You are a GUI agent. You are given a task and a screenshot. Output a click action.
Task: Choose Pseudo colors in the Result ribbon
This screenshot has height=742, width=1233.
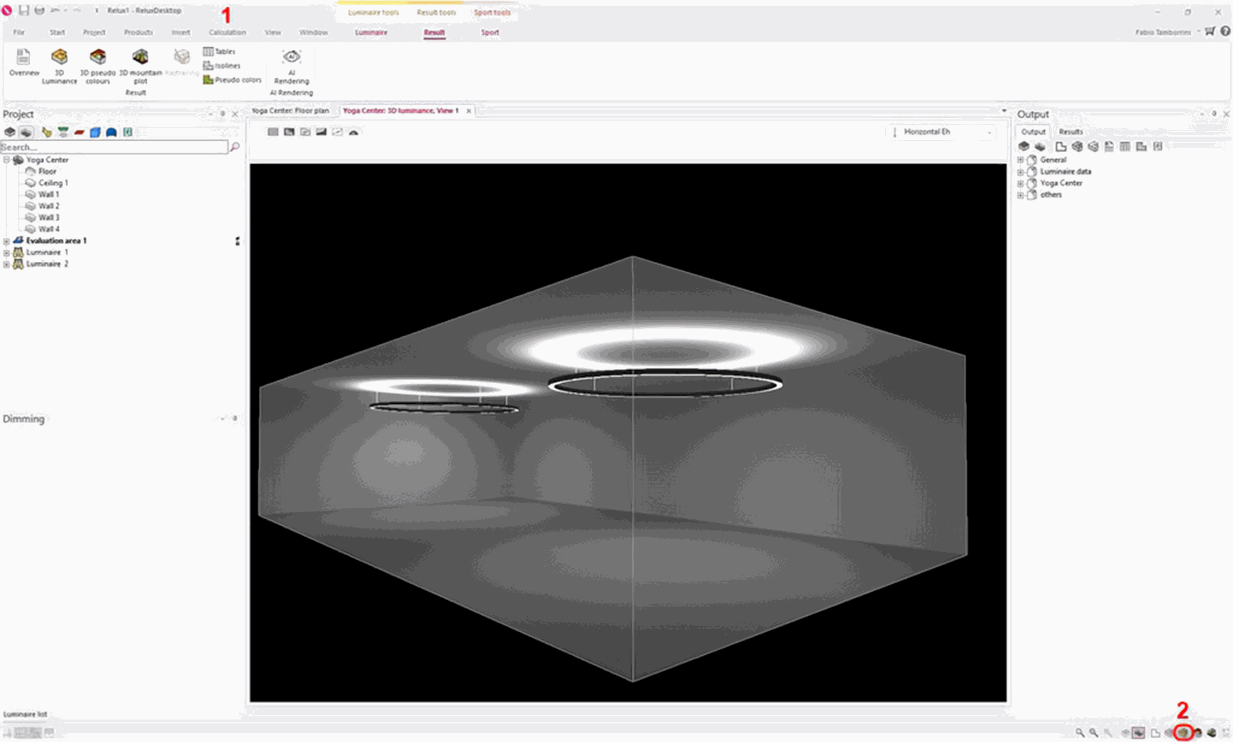click(232, 80)
